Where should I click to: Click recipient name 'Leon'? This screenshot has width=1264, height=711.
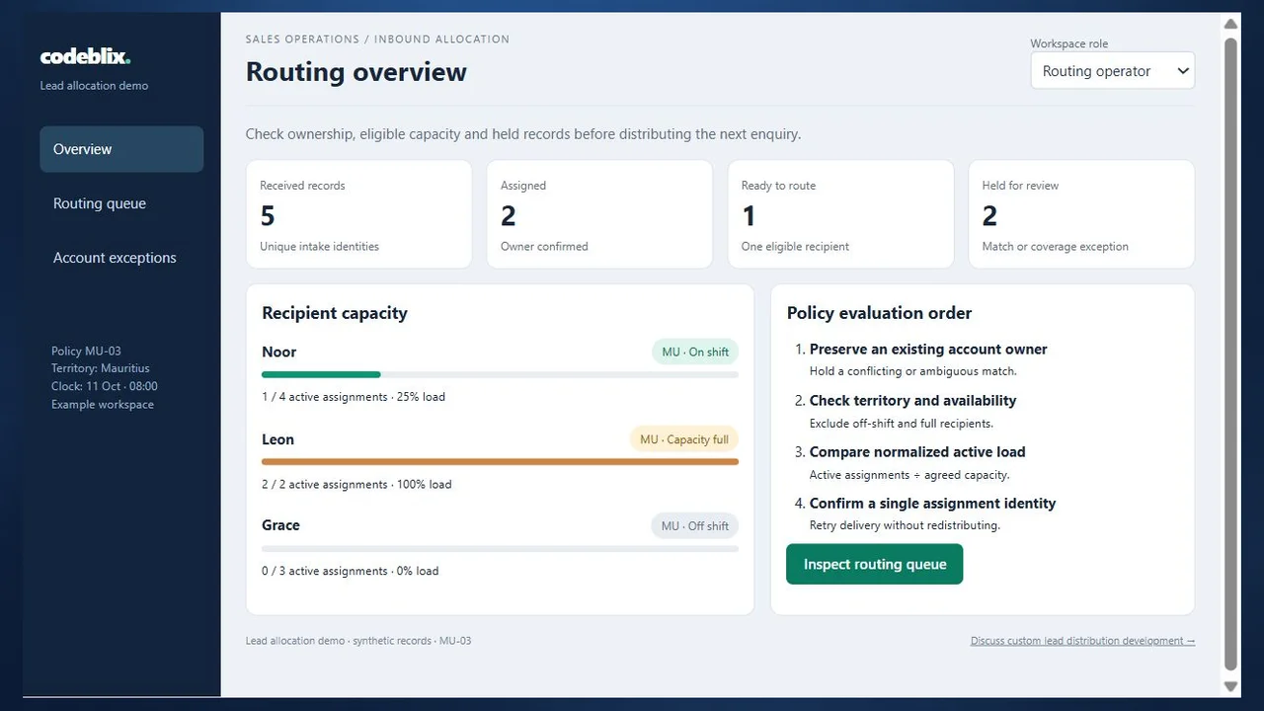(277, 439)
